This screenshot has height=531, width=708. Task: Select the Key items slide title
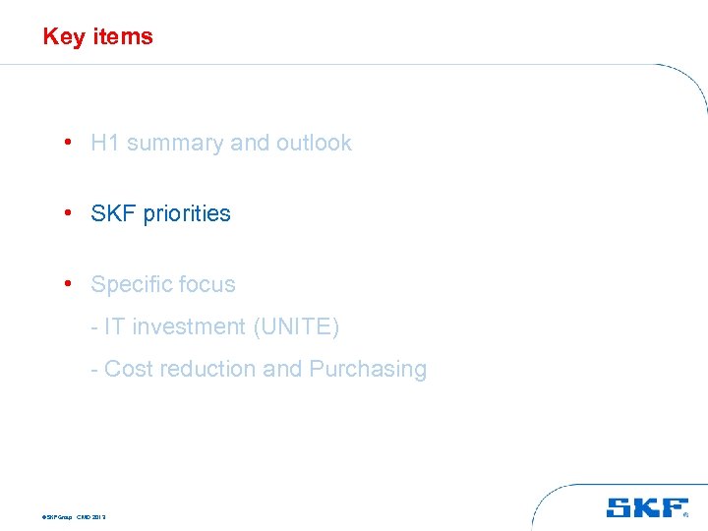tap(98, 37)
